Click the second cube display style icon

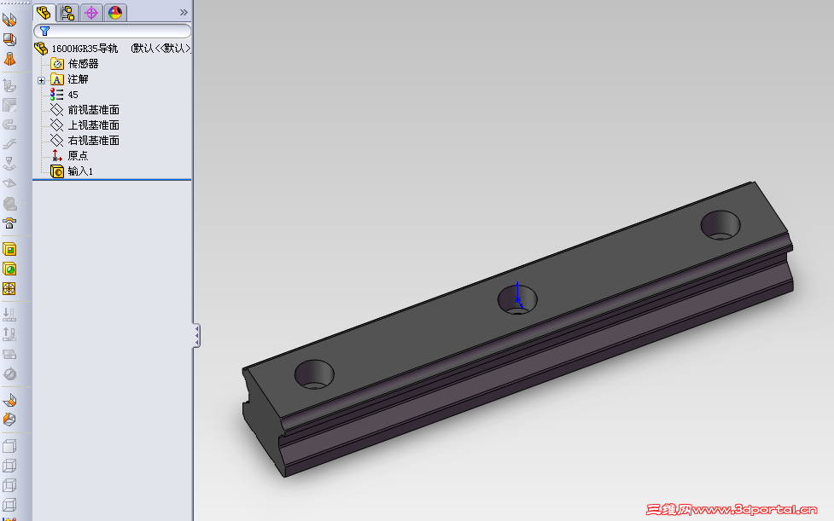point(9,466)
